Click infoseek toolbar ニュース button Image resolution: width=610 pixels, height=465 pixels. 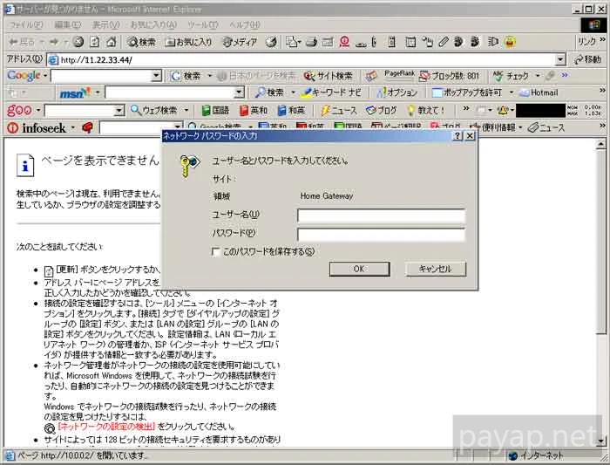click(x=546, y=127)
